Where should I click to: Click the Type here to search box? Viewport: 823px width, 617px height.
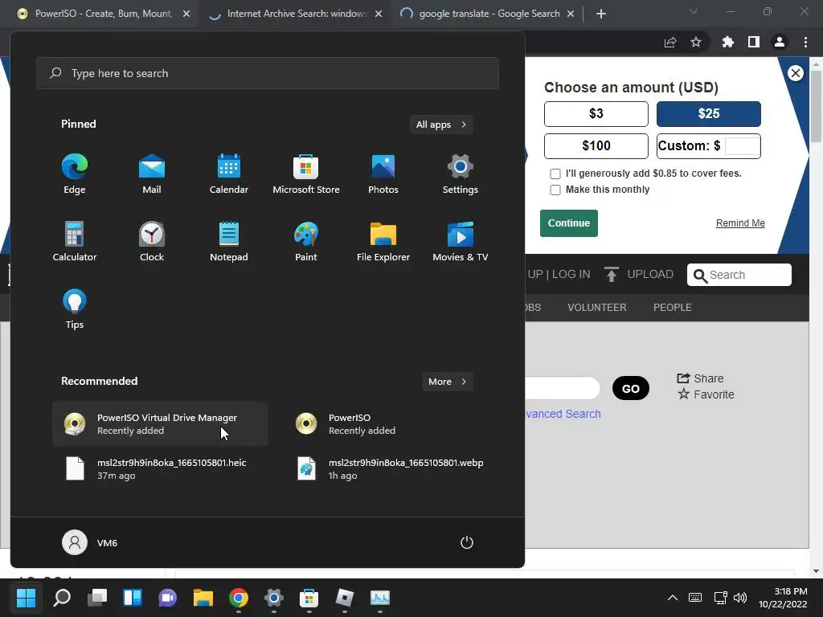click(x=268, y=73)
